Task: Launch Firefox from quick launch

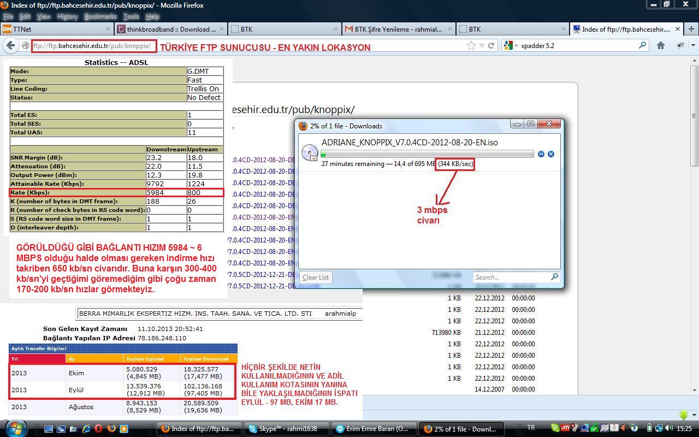Action: click(111, 429)
